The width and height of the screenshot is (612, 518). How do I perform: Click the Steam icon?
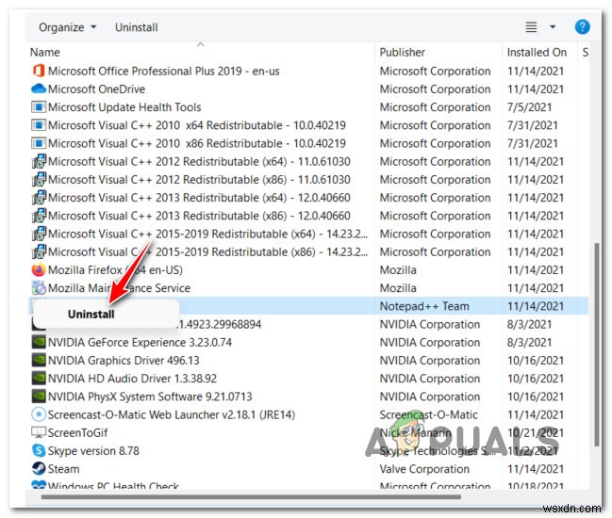(39, 468)
